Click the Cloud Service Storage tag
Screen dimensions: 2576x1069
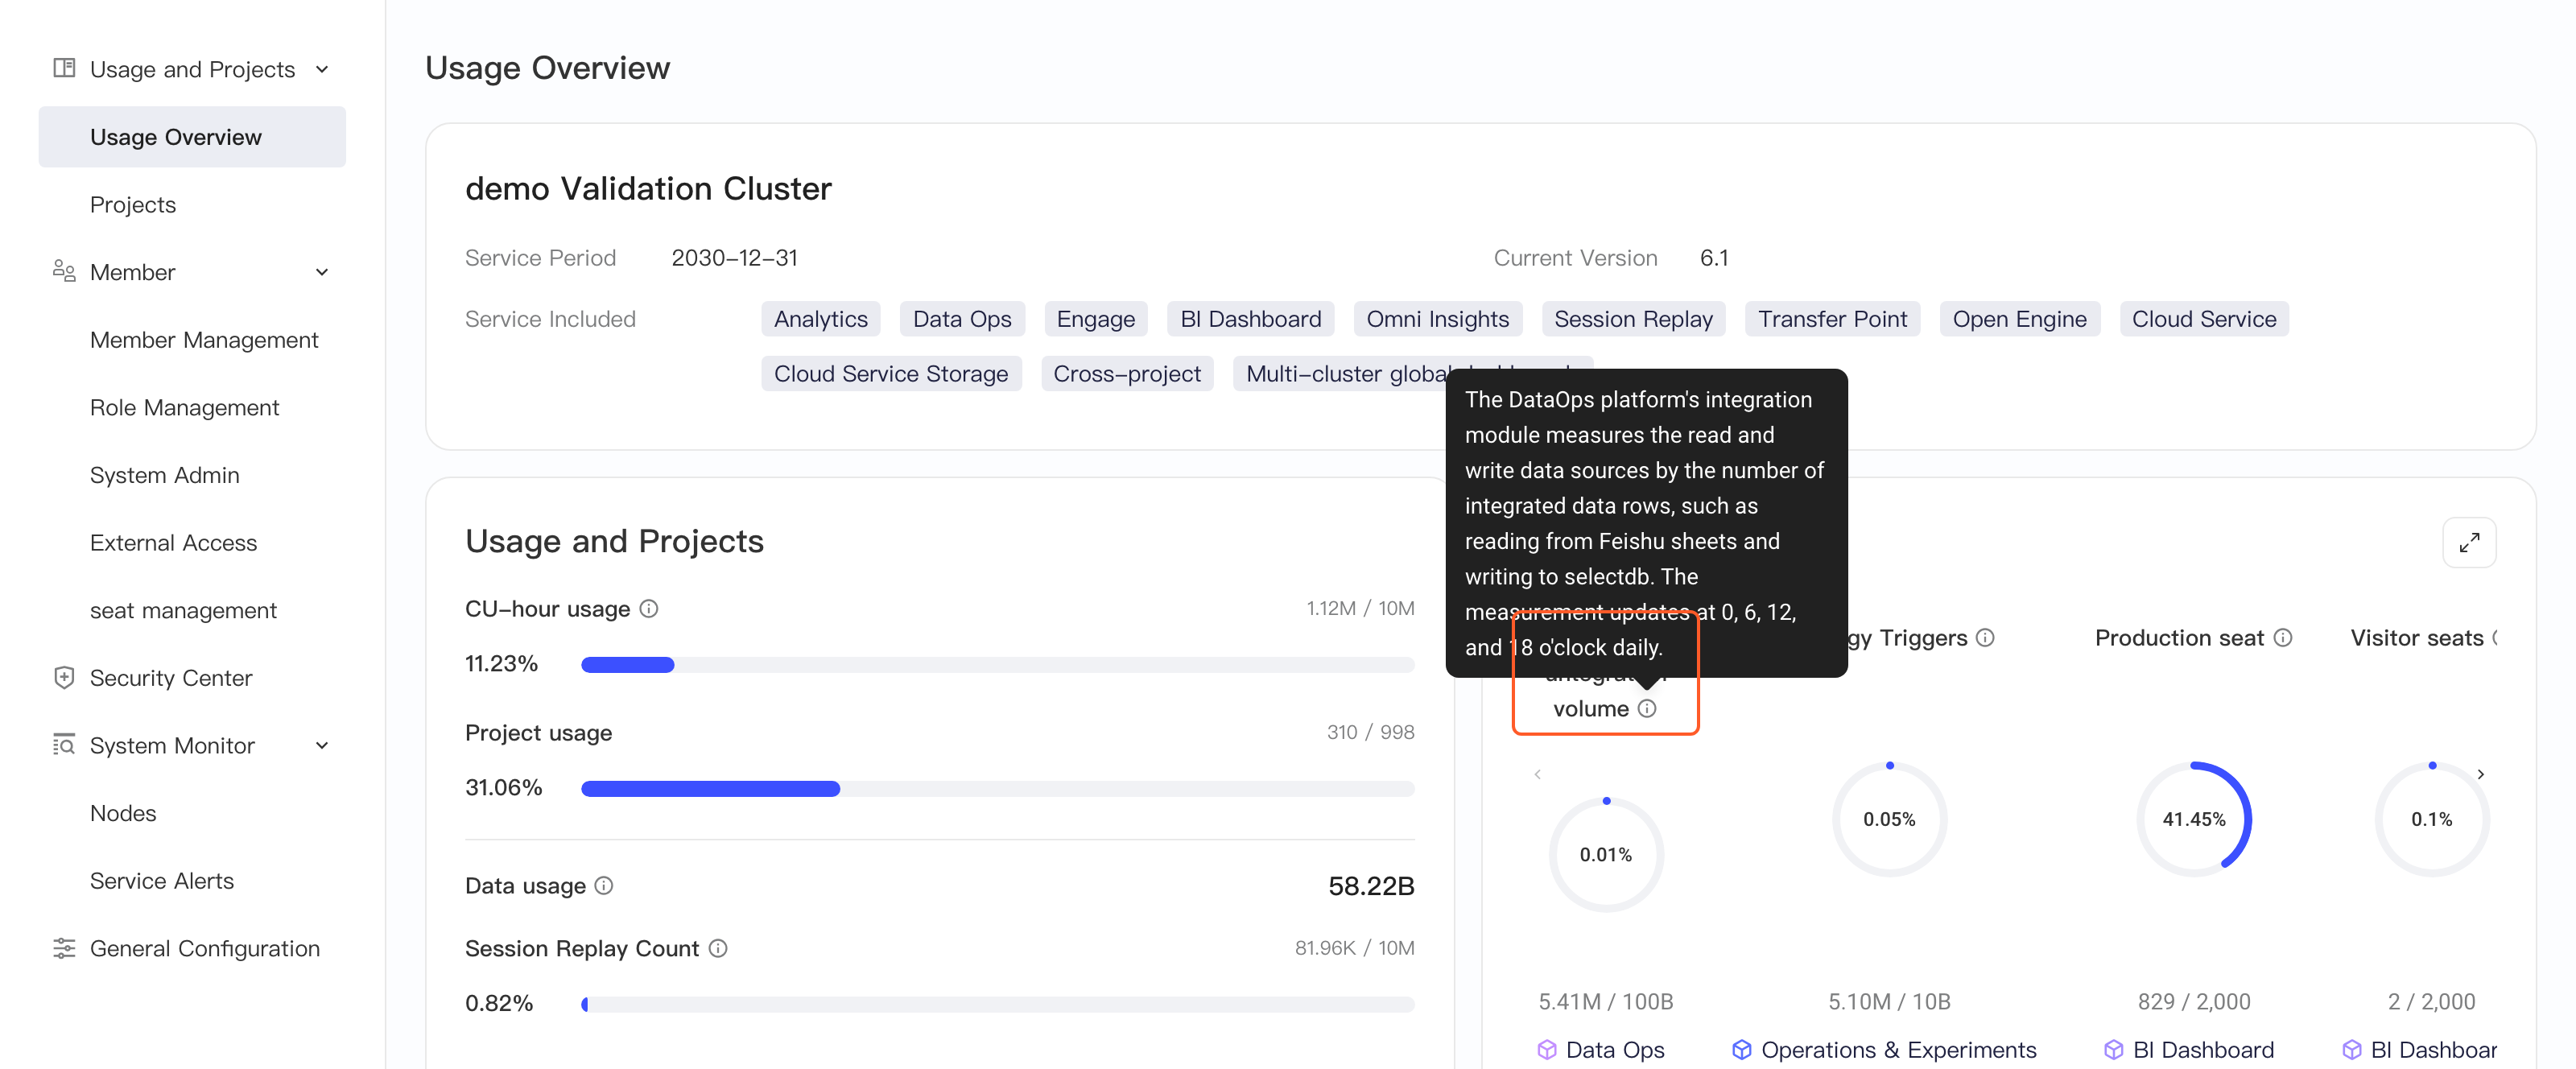tap(891, 373)
